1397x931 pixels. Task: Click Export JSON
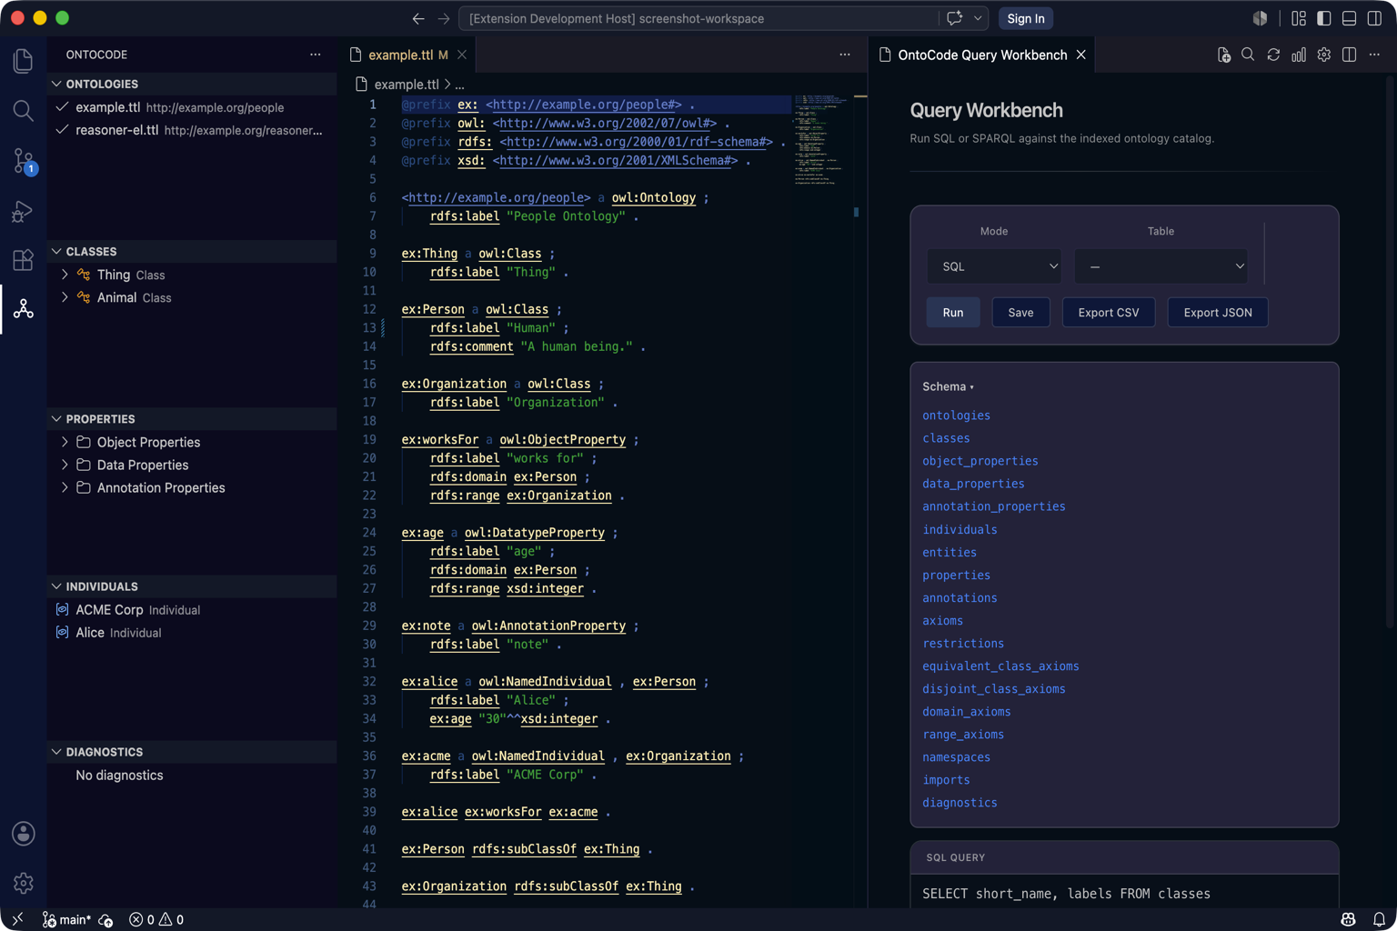pos(1218,313)
